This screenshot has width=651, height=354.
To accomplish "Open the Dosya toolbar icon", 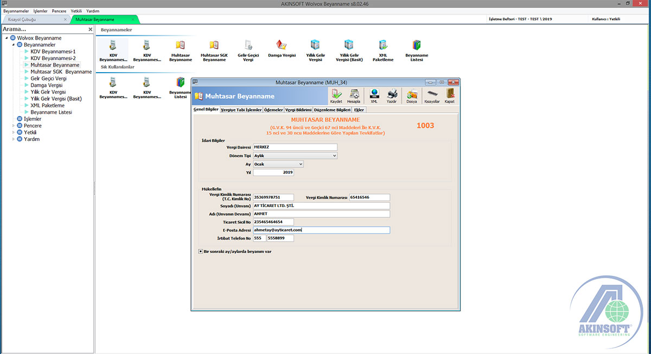I will [412, 95].
